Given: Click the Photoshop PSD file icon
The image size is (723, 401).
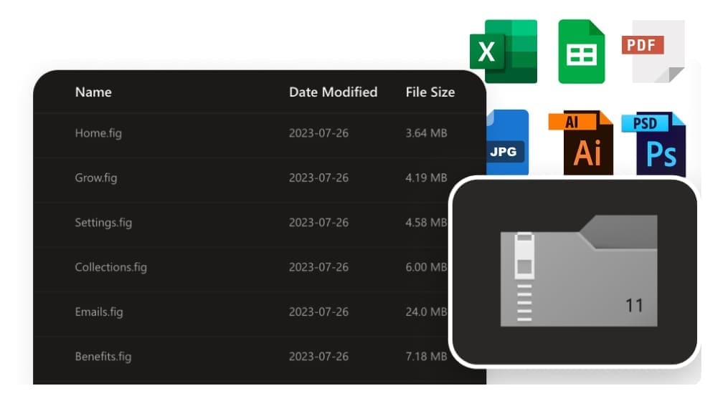Looking at the screenshot, I should pyautogui.click(x=654, y=144).
